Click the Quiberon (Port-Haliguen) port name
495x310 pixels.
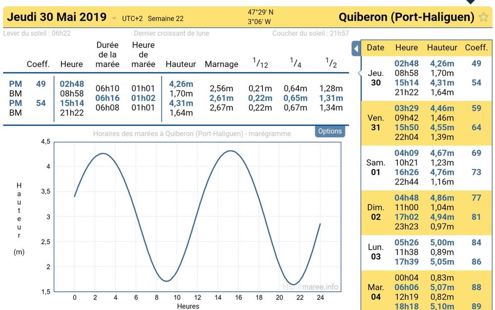406,17
